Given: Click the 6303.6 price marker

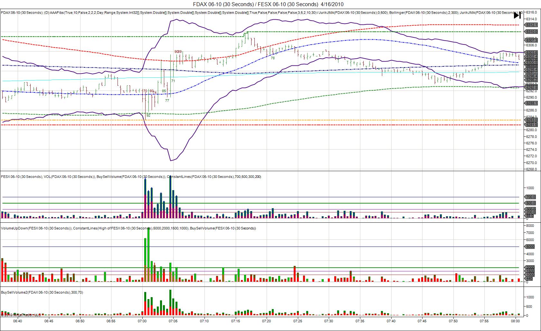Looking at the screenshot, I should [531, 53].
